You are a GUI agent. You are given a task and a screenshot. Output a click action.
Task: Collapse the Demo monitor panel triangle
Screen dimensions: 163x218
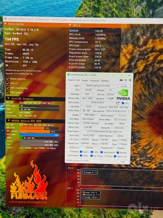pos(5,24)
